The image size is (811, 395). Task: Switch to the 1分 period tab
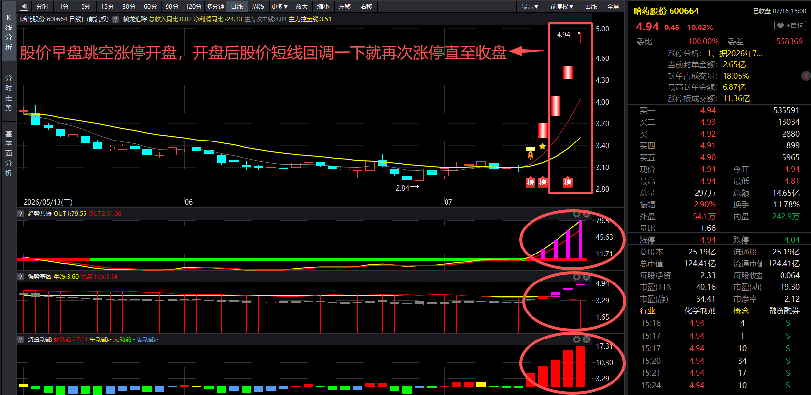[64, 6]
